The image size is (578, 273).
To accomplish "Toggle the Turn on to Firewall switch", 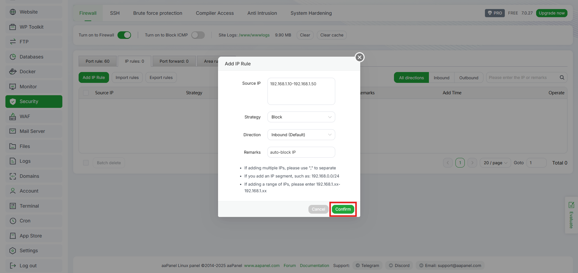I will pos(124,35).
